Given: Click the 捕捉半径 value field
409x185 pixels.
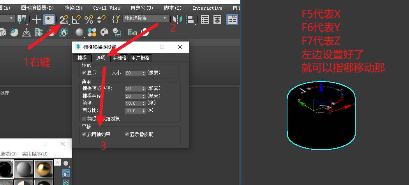Looking at the screenshot, I should (133, 96).
